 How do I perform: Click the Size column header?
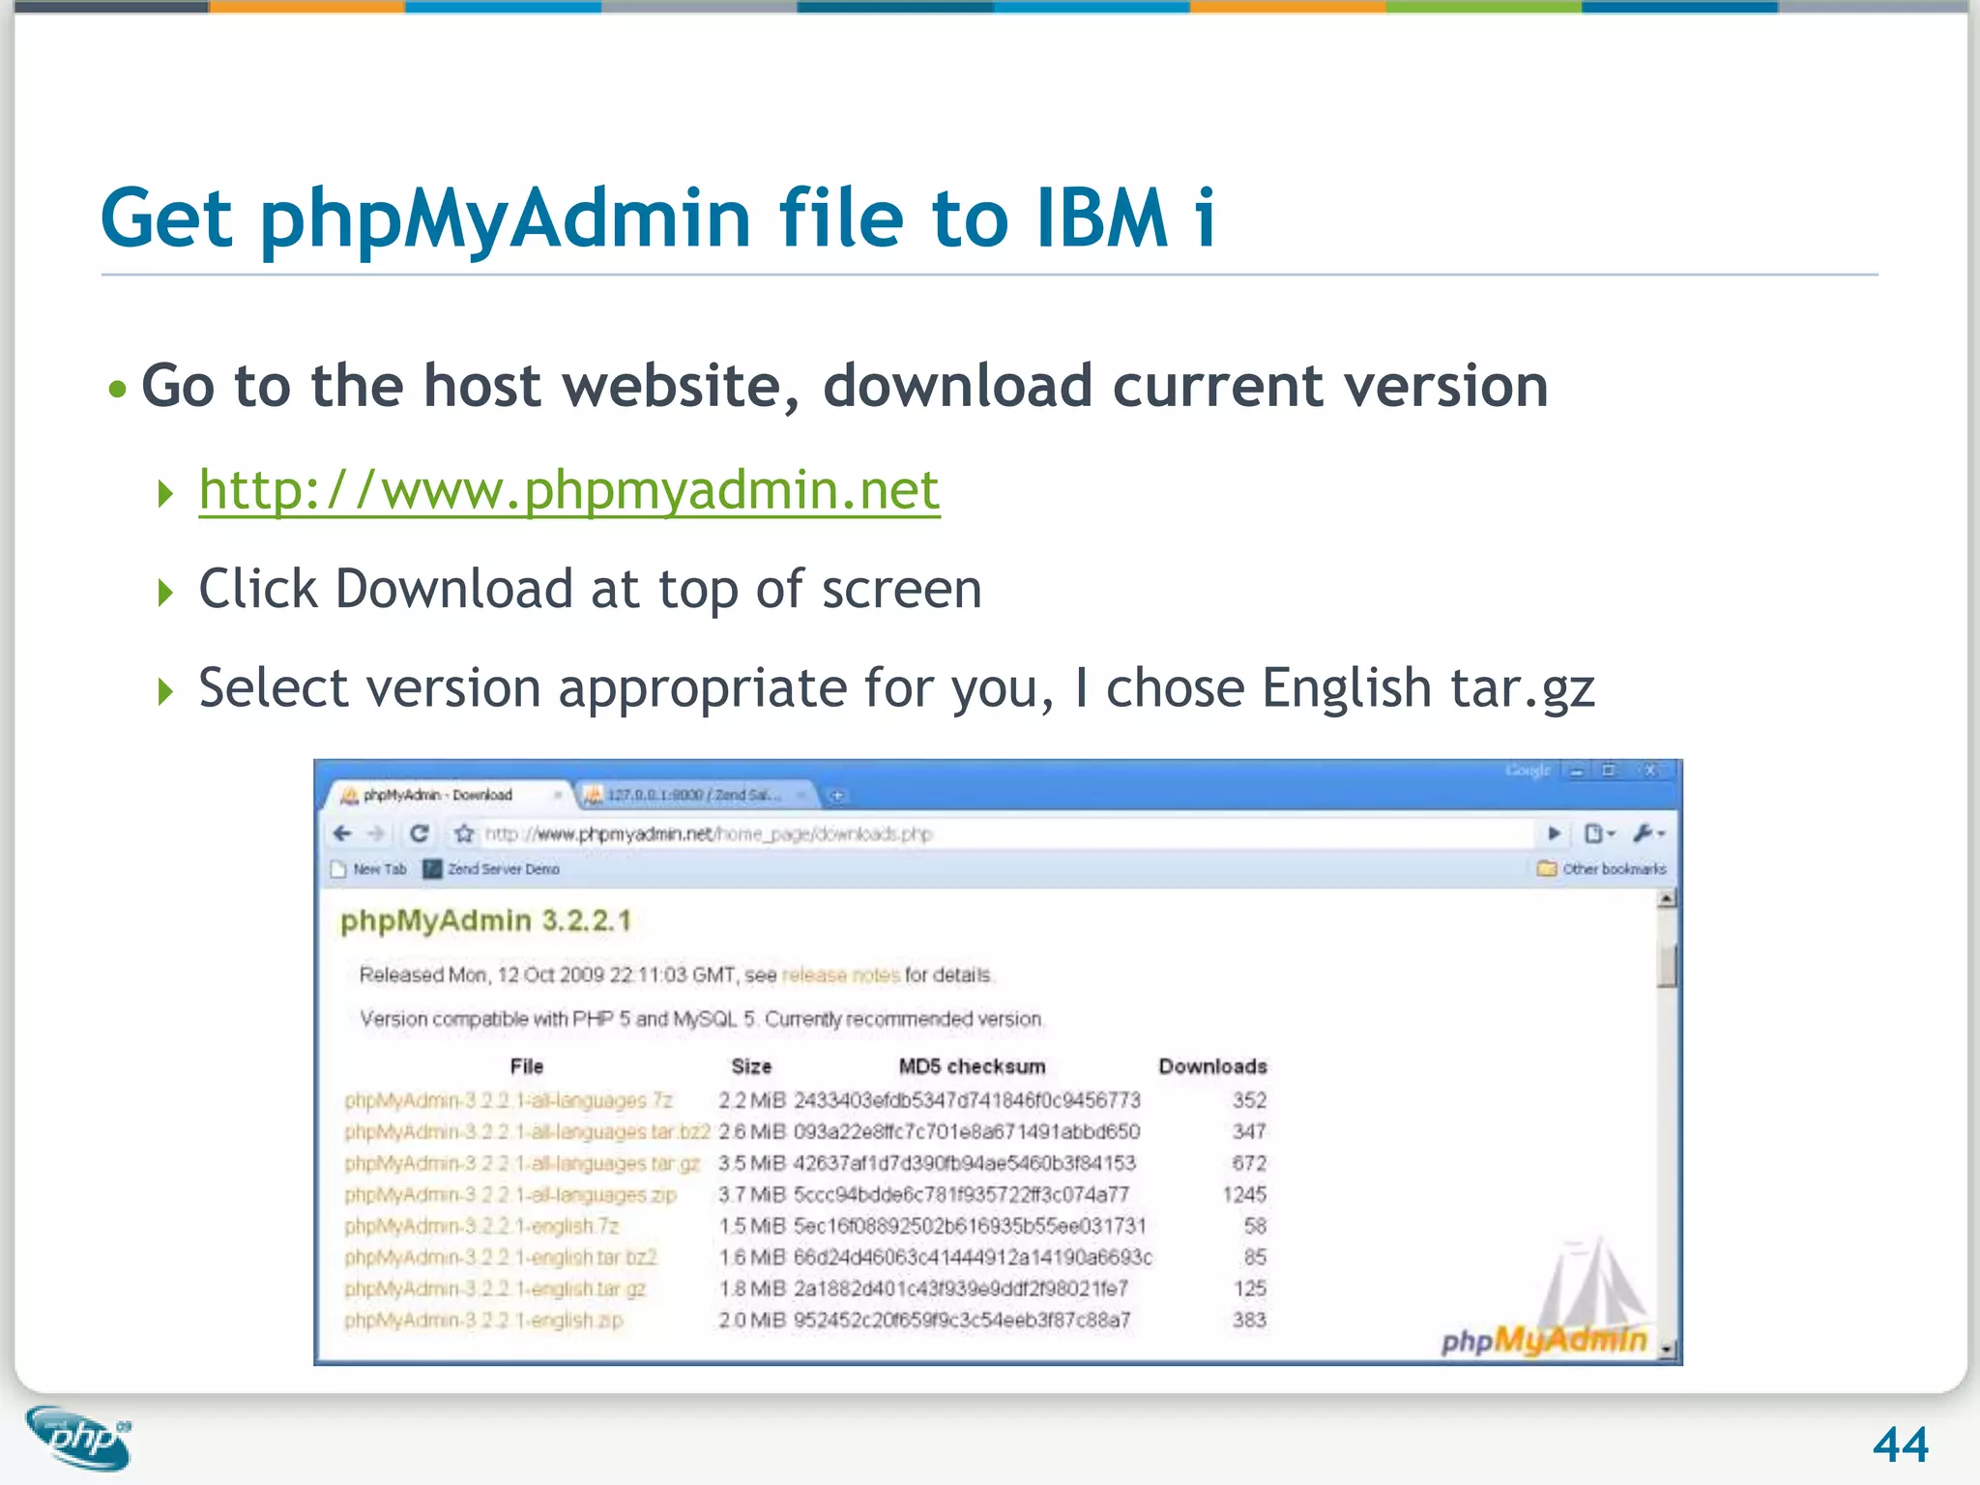(x=751, y=1066)
